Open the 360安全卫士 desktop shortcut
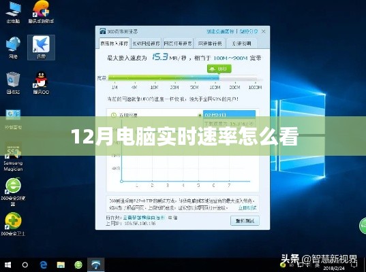 pos(13,224)
